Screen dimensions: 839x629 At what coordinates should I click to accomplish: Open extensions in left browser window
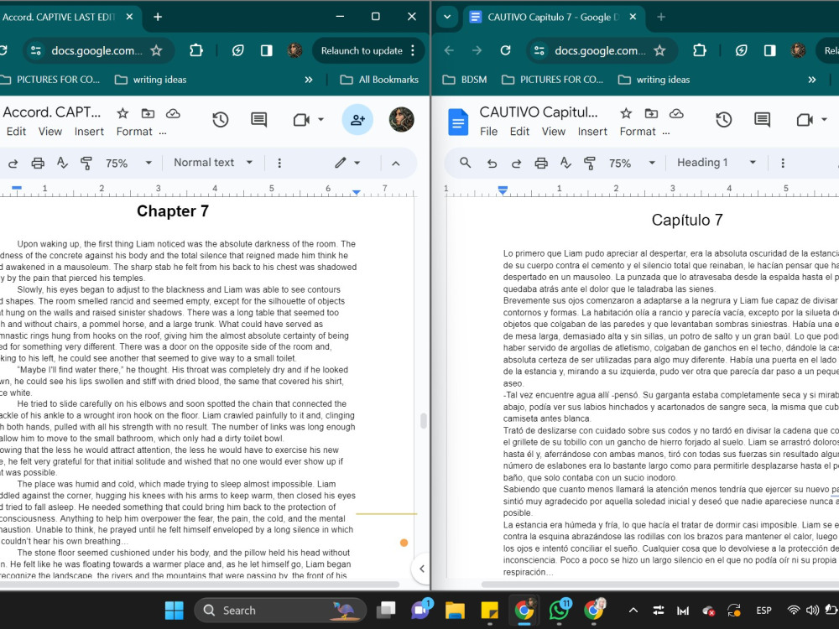[x=196, y=51]
